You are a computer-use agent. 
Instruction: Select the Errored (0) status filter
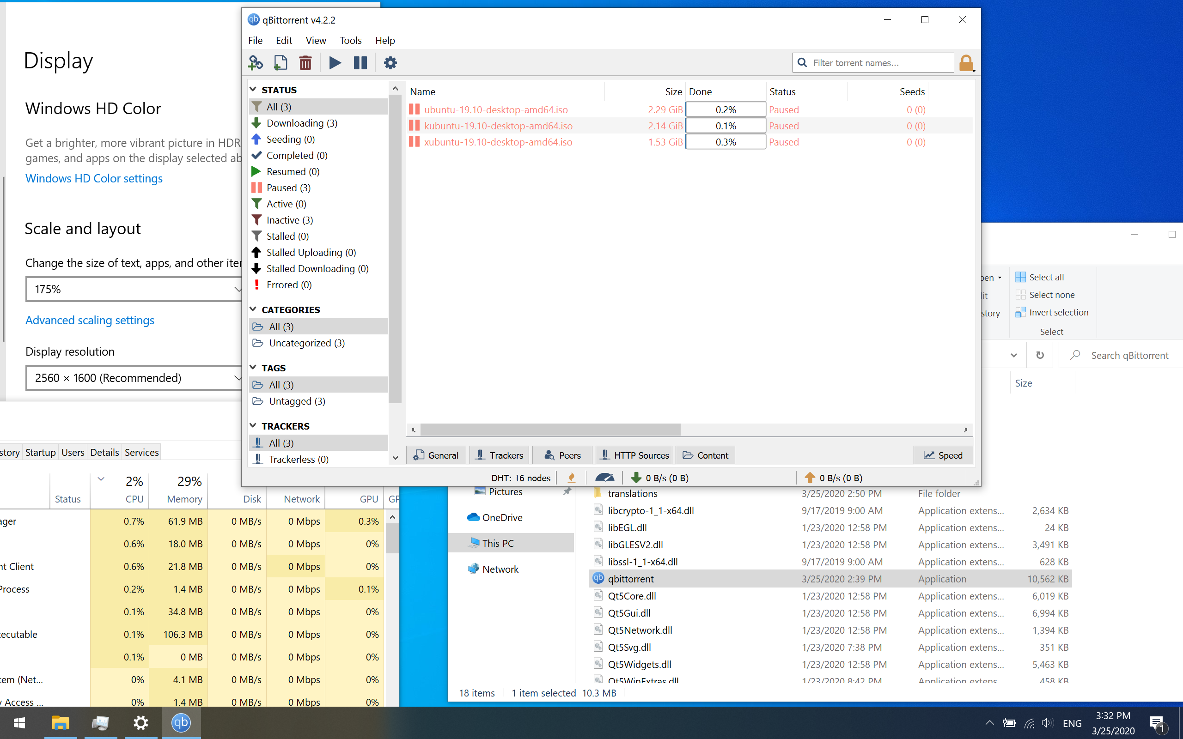[x=318, y=284]
